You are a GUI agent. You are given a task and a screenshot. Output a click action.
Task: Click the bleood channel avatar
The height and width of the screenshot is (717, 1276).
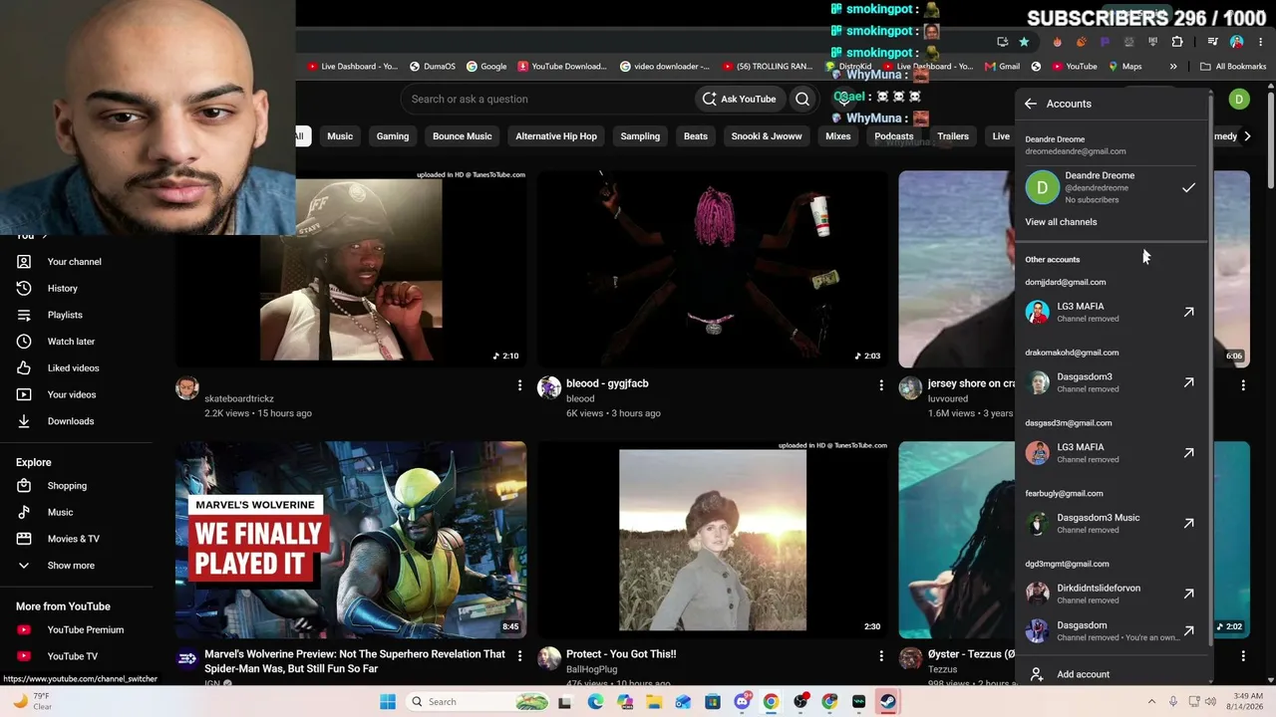click(x=549, y=388)
